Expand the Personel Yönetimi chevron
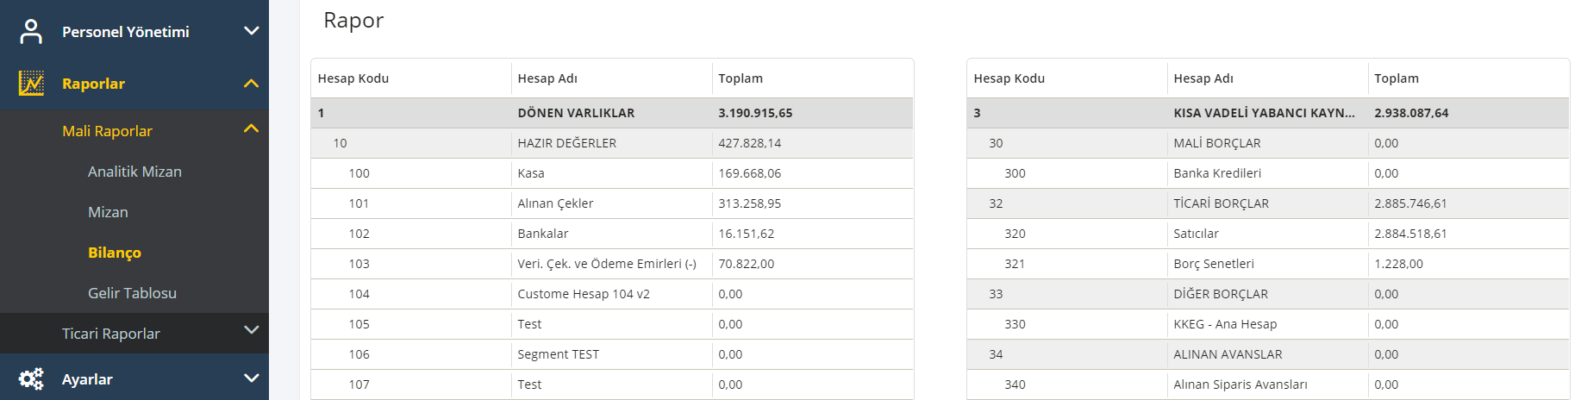This screenshot has width=1581, height=400. tap(251, 31)
